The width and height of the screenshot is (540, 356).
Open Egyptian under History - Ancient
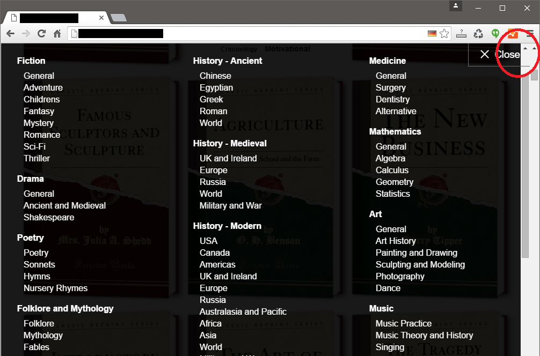(x=216, y=87)
